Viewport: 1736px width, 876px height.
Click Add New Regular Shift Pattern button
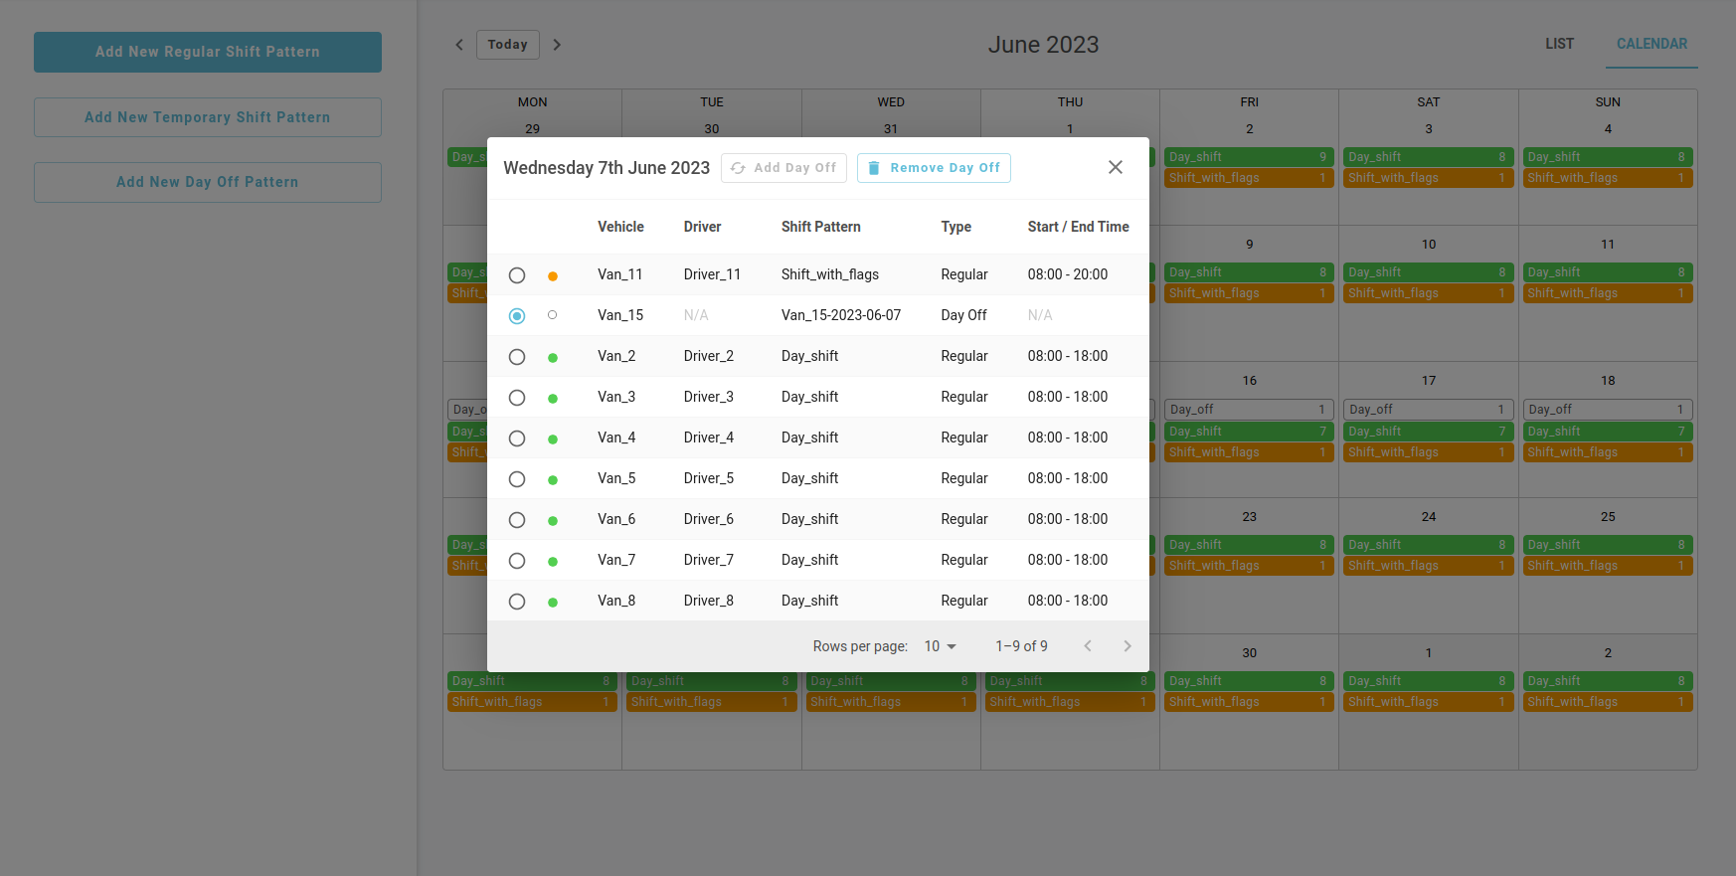point(208,52)
